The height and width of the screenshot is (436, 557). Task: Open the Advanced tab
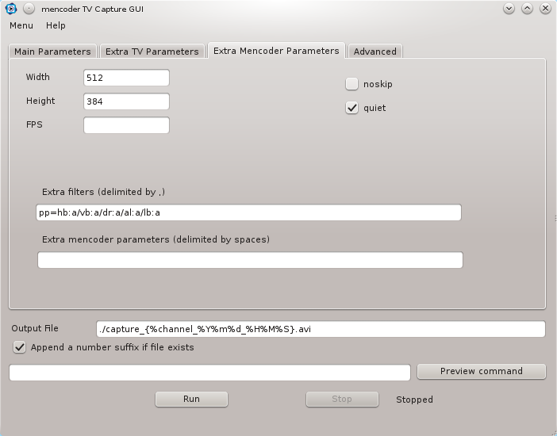coord(375,52)
